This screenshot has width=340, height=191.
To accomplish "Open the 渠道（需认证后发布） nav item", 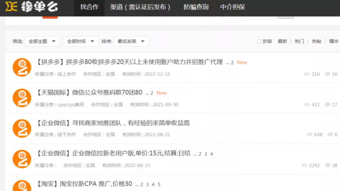I will [140, 7].
